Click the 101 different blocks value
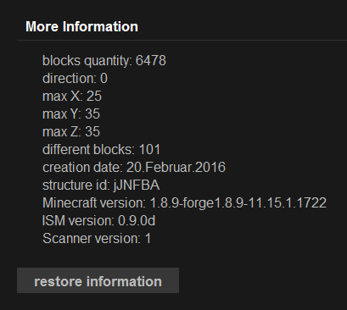The height and width of the screenshot is (310, 347). point(149,149)
